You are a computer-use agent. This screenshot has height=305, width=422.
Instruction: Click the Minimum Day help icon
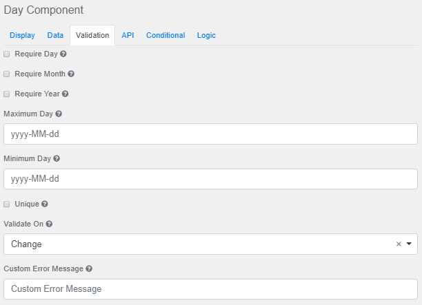coord(57,158)
